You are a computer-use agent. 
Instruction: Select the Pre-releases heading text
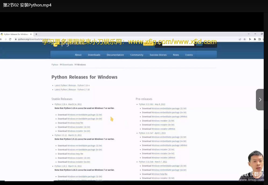point(144,99)
